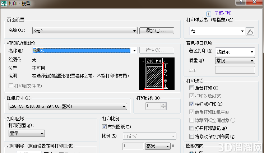Toggle the 隐藏图纸空间对象 checkbox
The width and height of the screenshot is (264, 153).
tap(191, 120)
